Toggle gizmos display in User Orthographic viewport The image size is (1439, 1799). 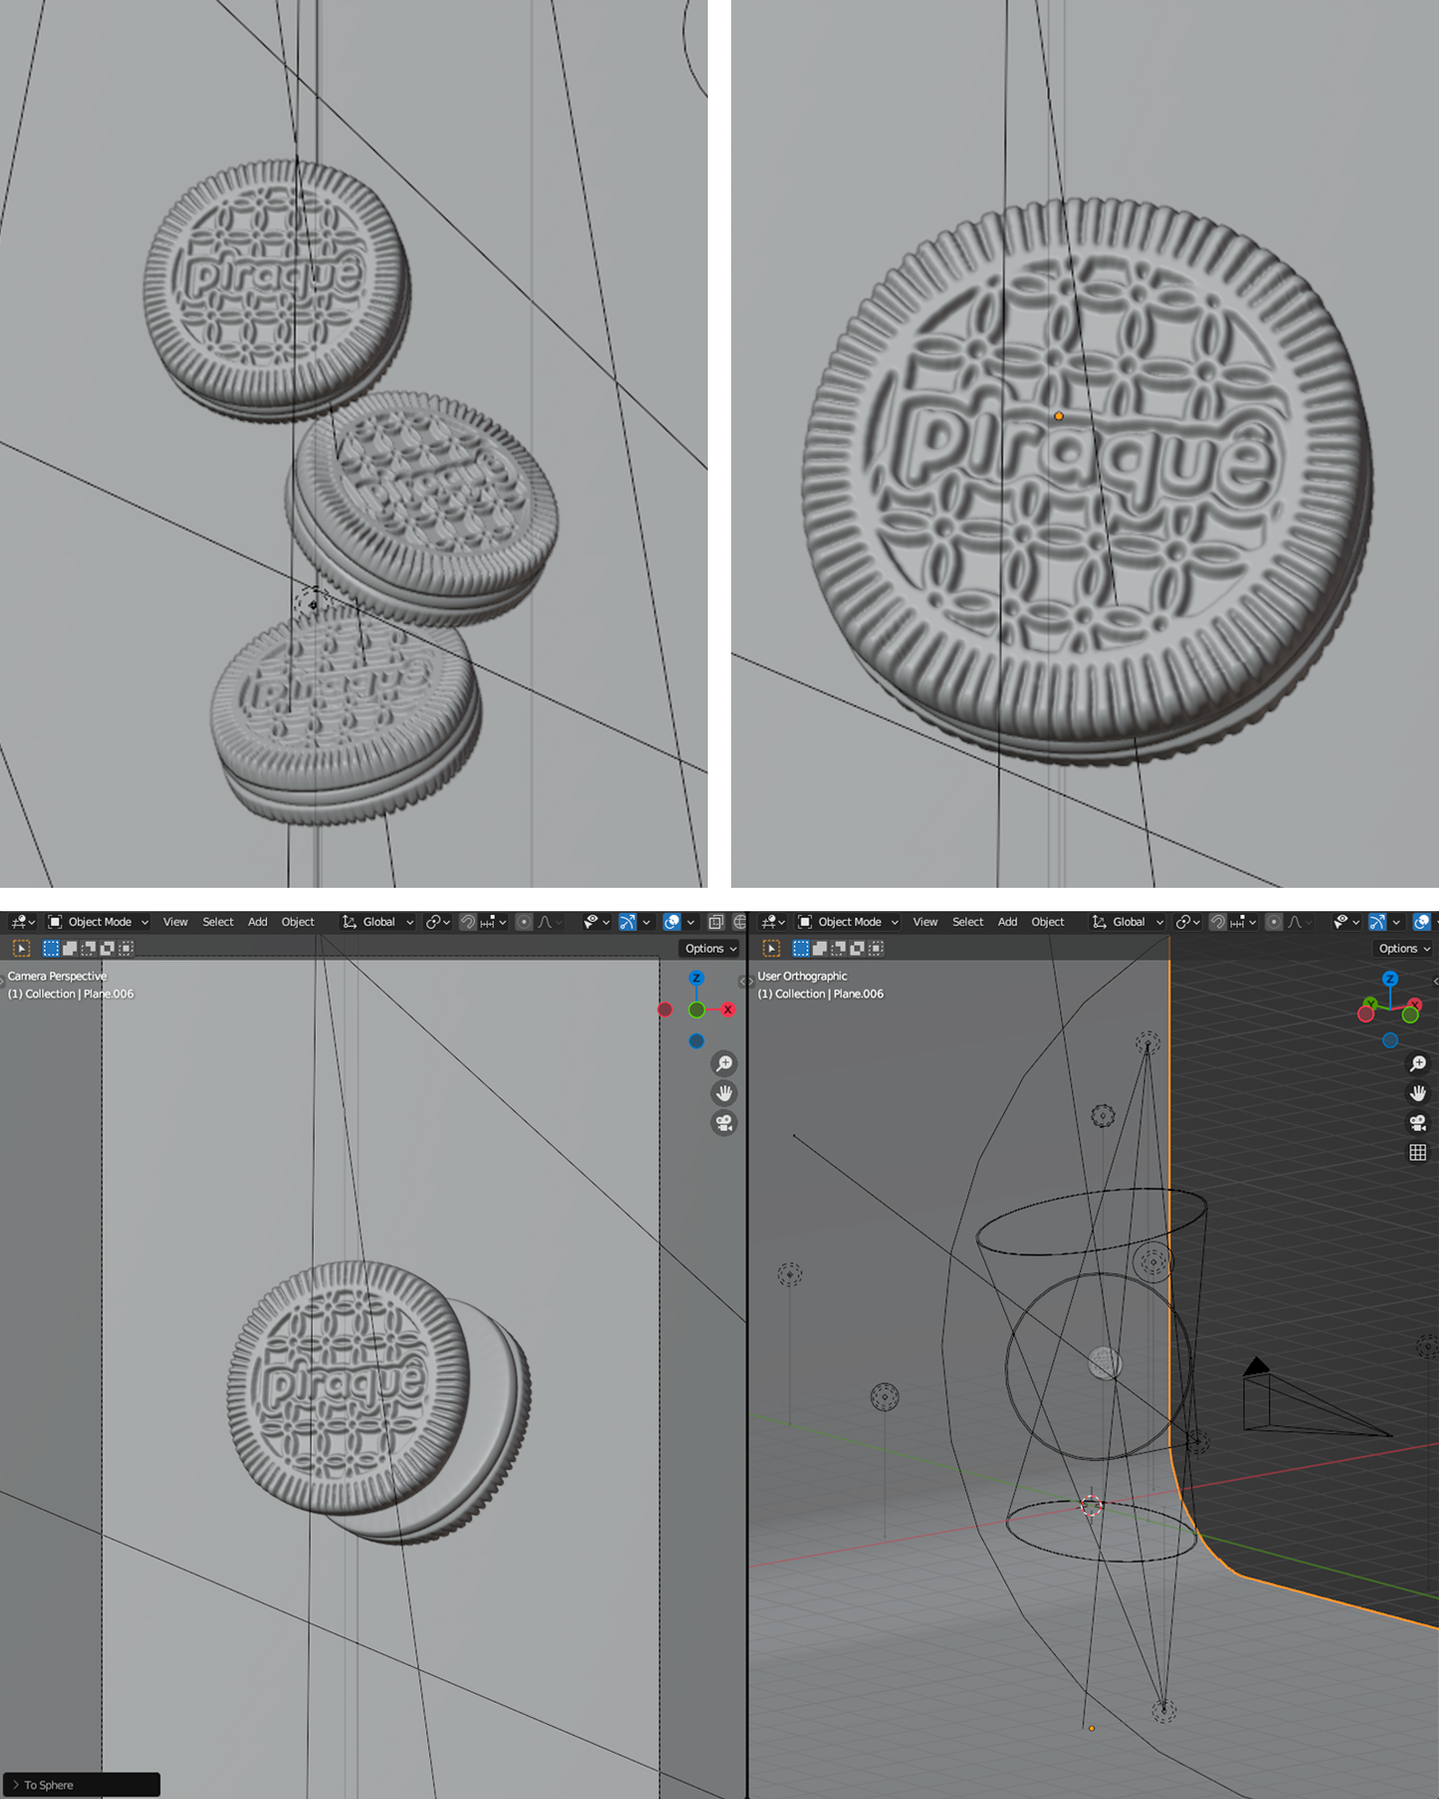pyautogui.click(x=1378, y=922)
